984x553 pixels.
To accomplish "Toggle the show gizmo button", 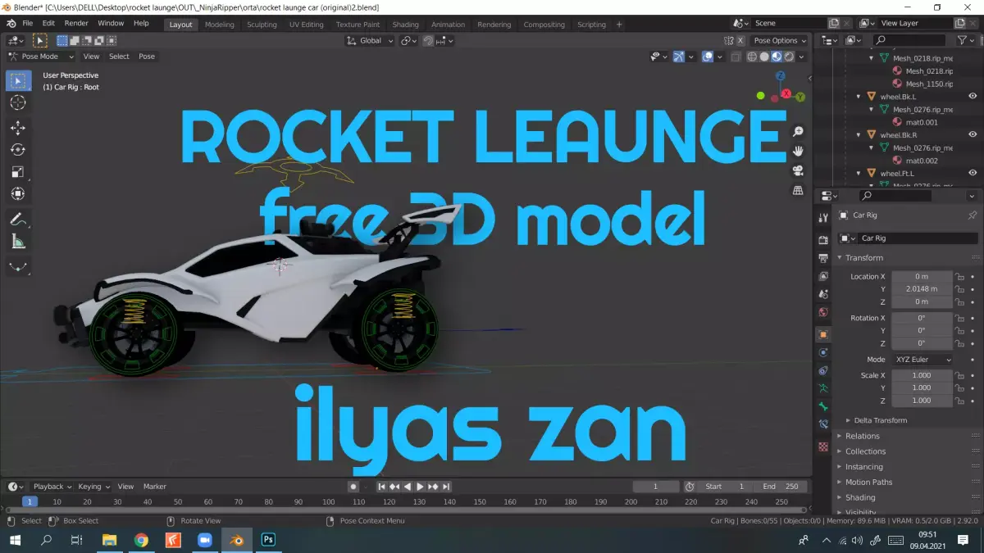I will (679, 57).
